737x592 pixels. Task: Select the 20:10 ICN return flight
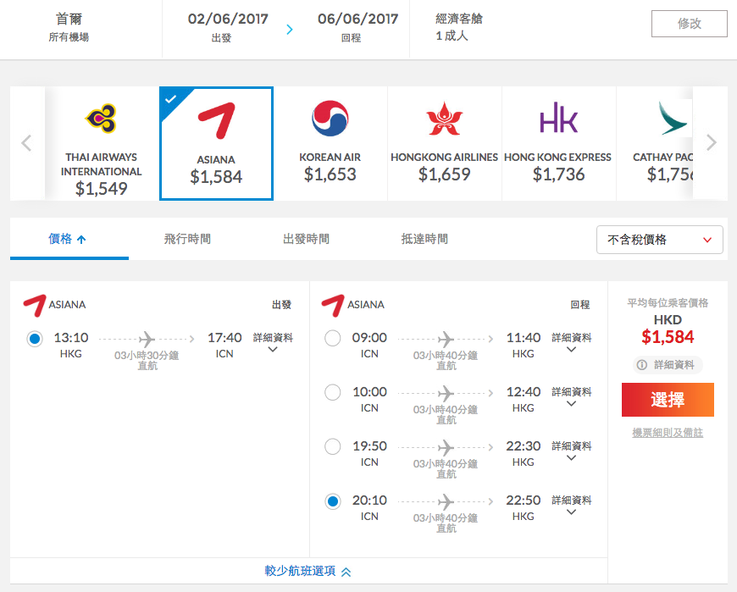[x=333, y=501]
